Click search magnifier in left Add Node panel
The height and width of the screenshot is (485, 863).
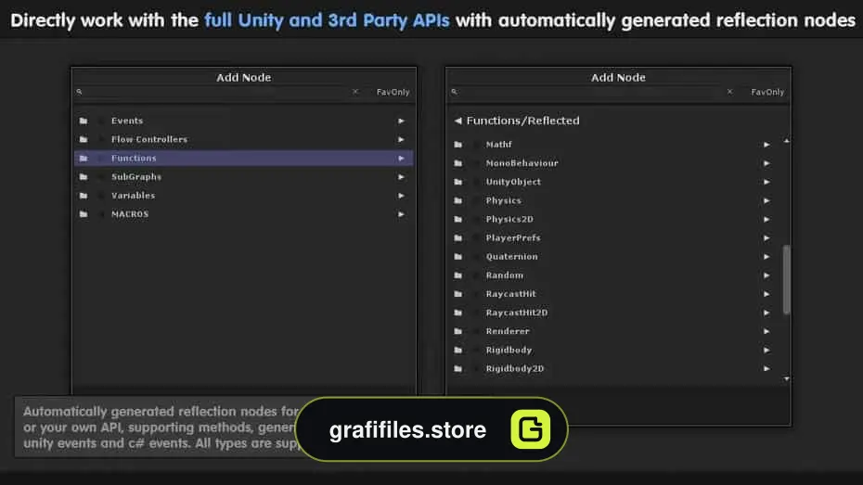79,92
